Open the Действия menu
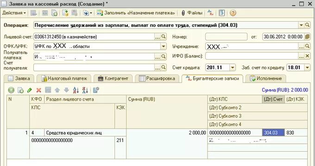 pyautogui.click(x=14, y=13)
